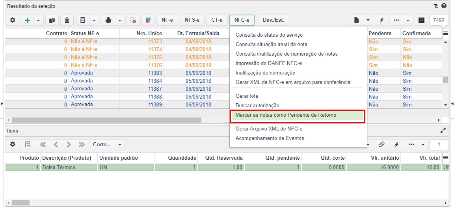This screenshot has height=207, width=454.
Task: Click vertical scrollbar thumb of results grid
Action: coord(445,80)
